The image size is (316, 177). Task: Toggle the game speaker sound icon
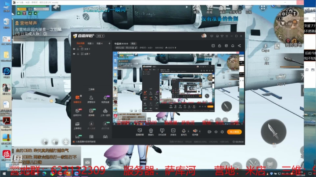(x=55, y=142)
